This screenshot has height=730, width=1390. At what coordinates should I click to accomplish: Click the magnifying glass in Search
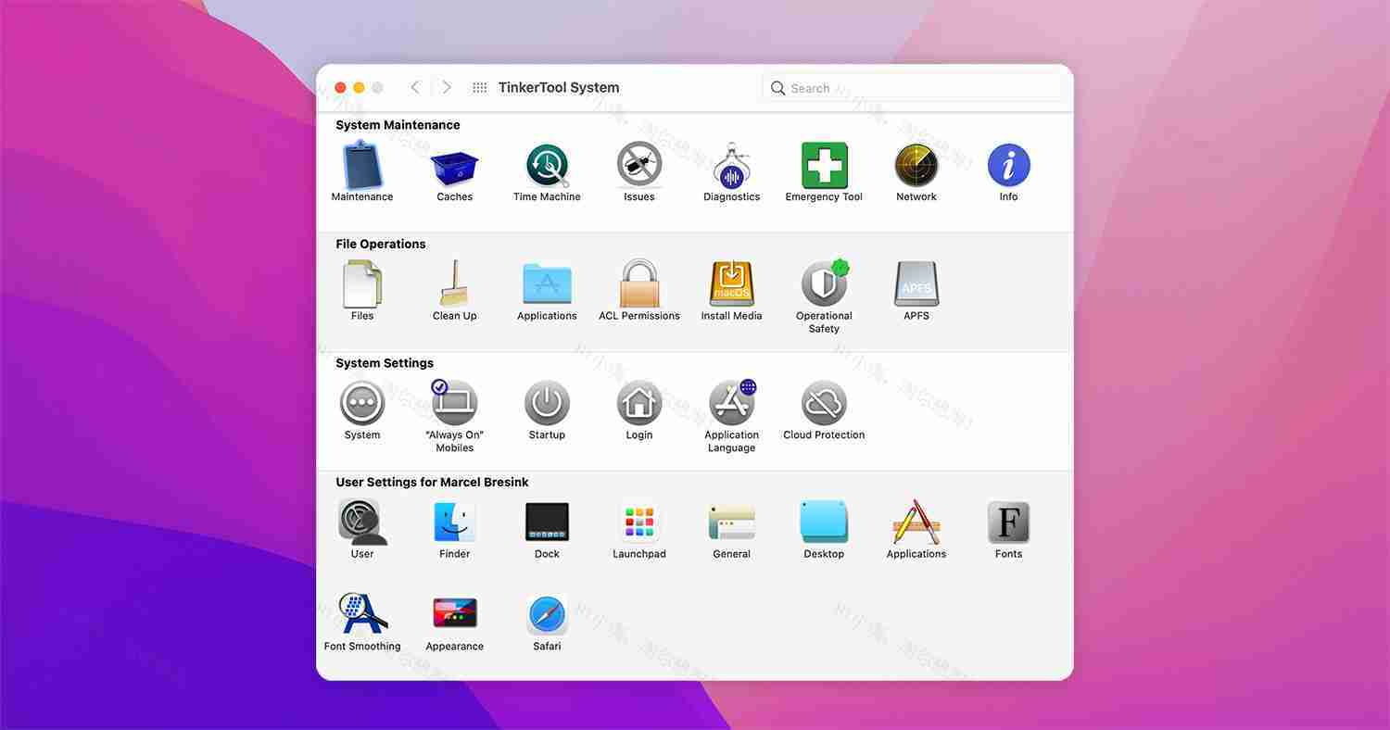pos(778,88)
